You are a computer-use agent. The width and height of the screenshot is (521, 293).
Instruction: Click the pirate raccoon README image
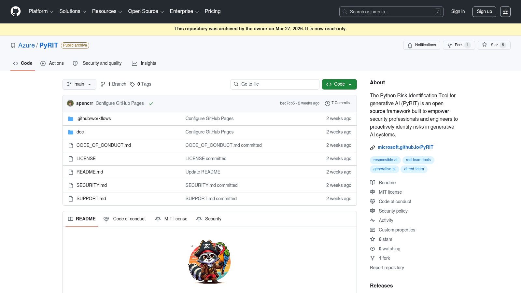pos(209,260)
